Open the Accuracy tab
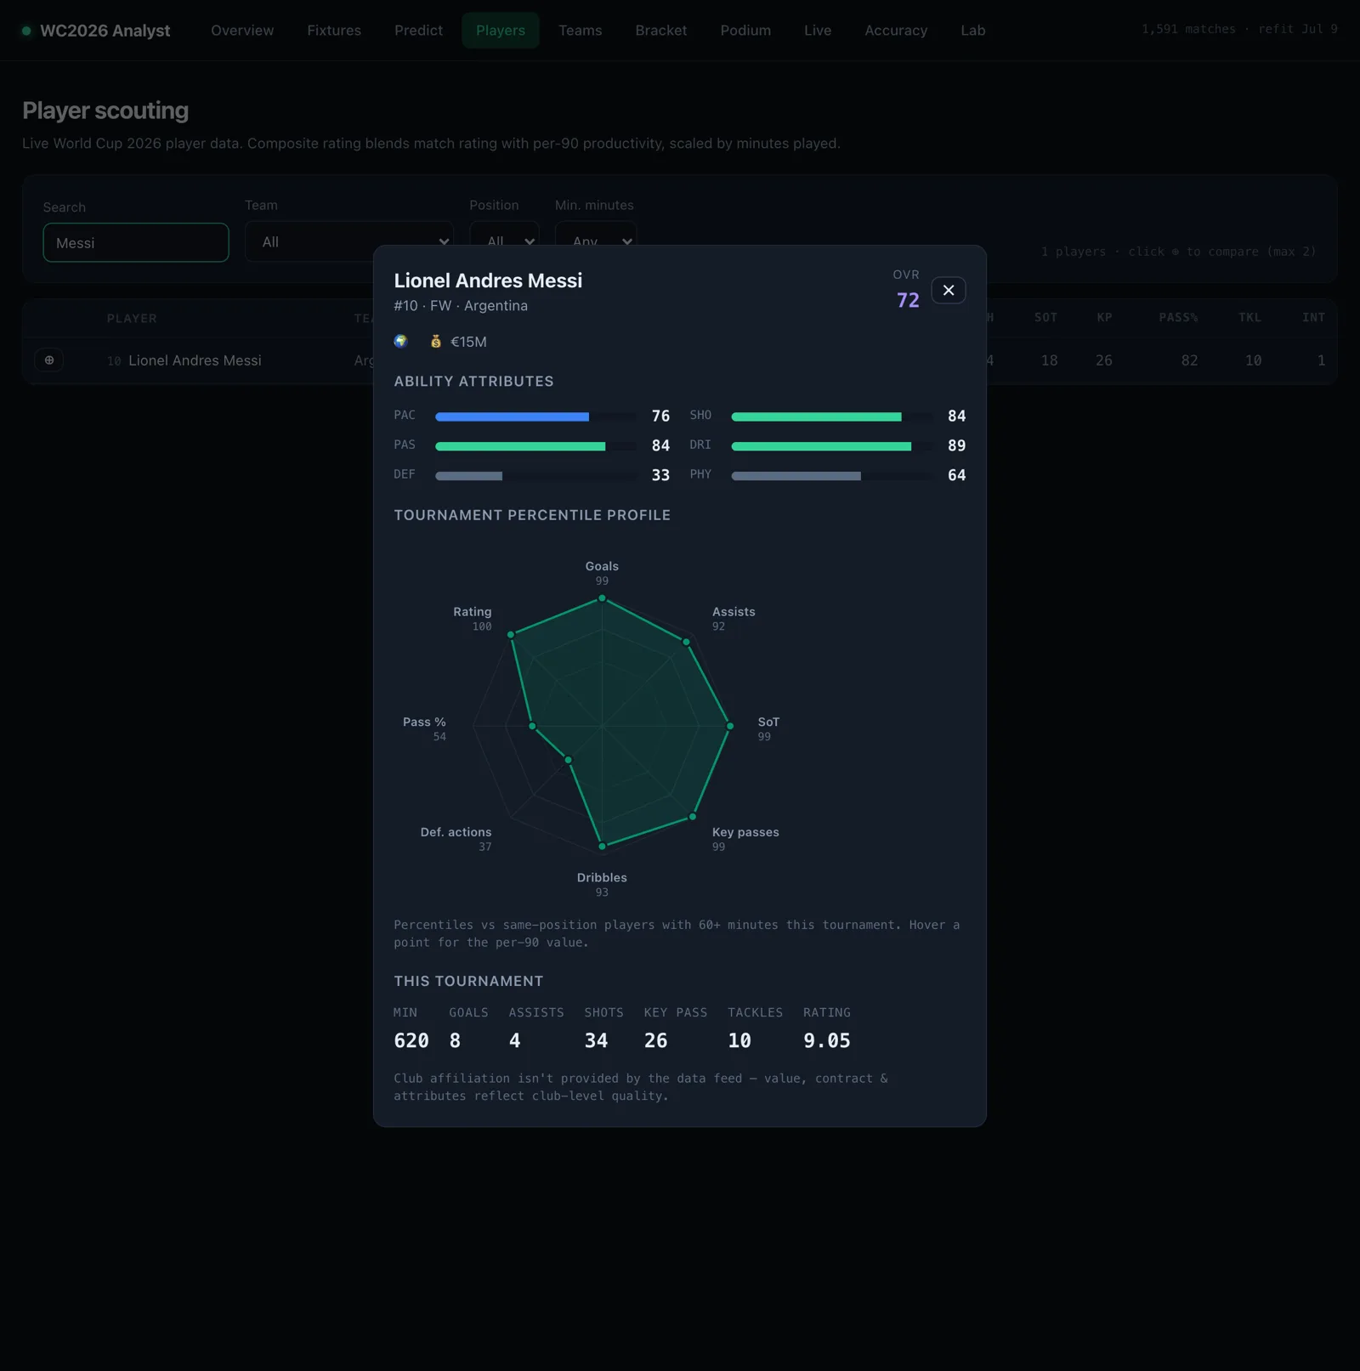This screenshot has height=1371, width=1360. [x=896, y=31]
